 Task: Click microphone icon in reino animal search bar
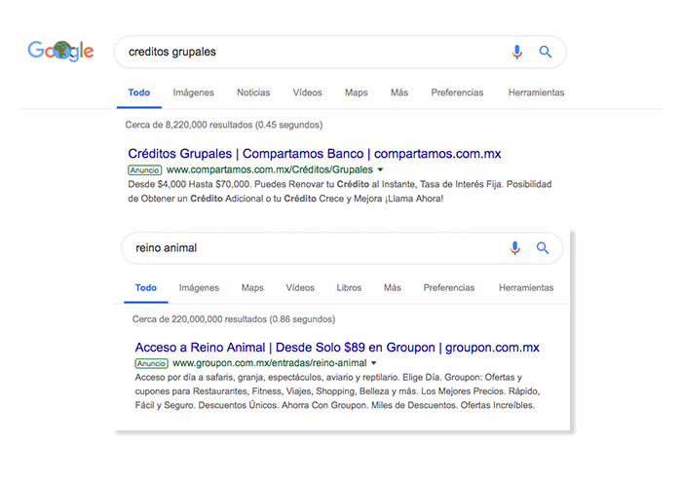click(515, 248)
